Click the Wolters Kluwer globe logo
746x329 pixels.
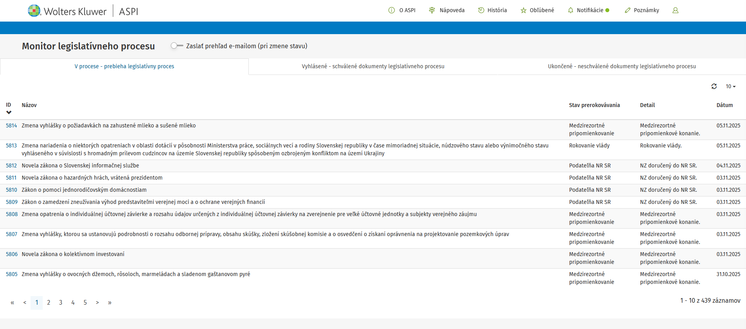click(34, 11)
